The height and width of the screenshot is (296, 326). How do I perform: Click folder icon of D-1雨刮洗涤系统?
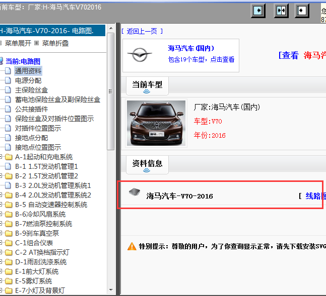click(x=9, y=262)
